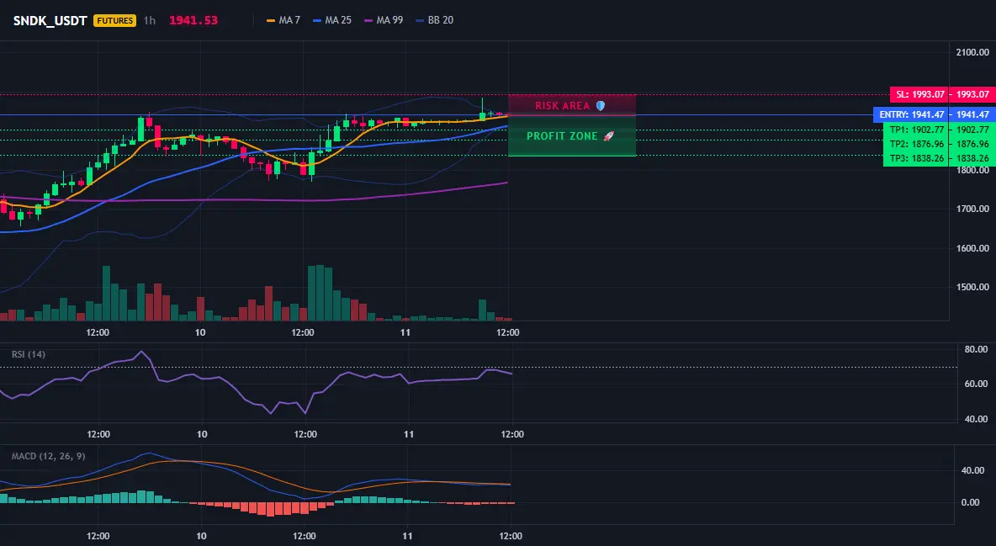Toggle the MA 99 legend item

click(384, 20)
